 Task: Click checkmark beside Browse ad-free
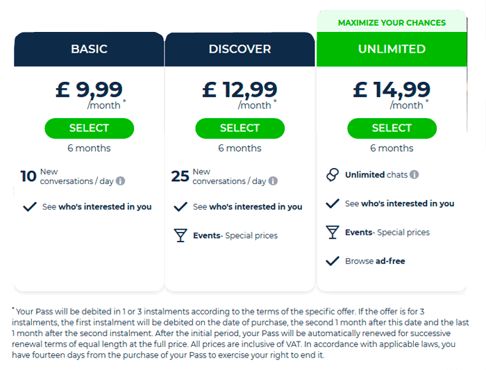click(x=333, y=261)
